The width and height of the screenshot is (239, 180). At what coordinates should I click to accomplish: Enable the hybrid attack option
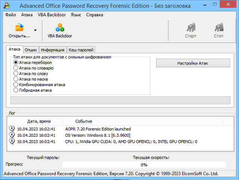(16, 90)
